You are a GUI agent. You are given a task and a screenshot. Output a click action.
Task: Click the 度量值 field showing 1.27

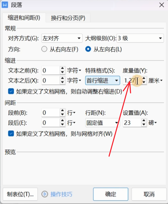click(x=132, y=80)
